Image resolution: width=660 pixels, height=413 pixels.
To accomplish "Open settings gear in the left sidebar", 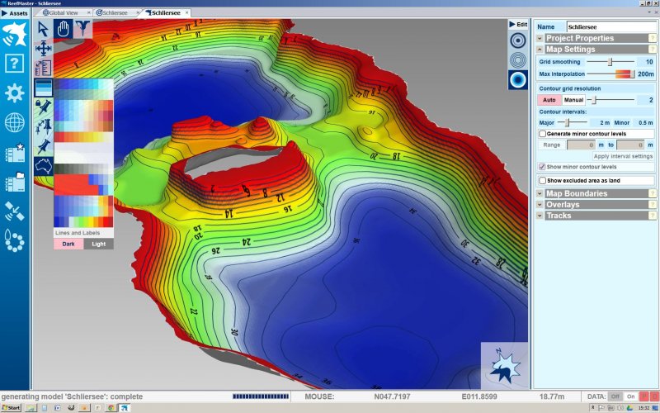I will pyautogui.click(x=14, y=93).
